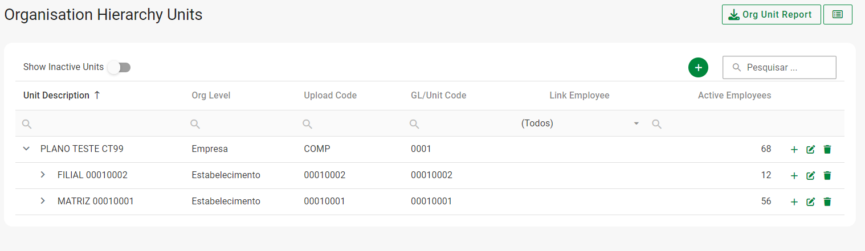Toggle Show Inactive Units switch

coord(119,67)
